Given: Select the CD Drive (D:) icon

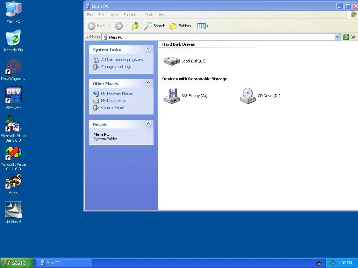Looking at the screenshot, I should (x=248, y=96).
